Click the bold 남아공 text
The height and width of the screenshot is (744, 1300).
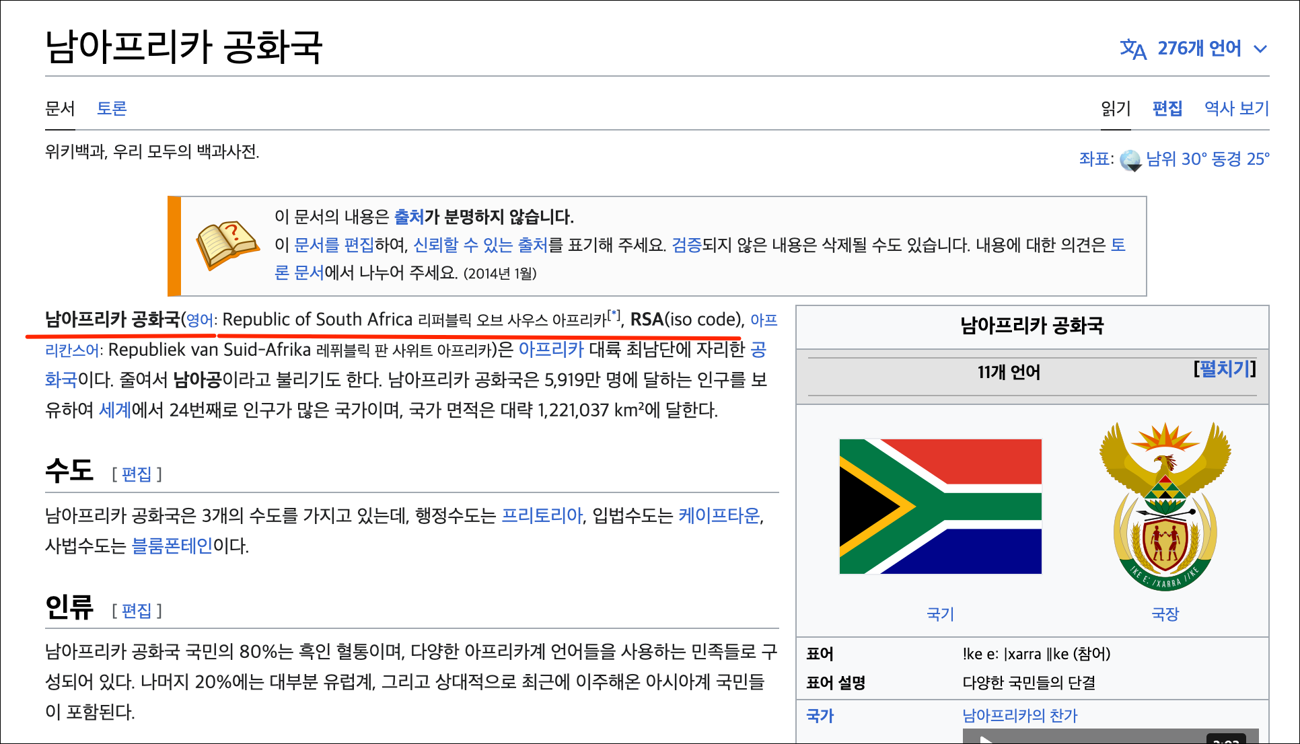tap(197, 379)
